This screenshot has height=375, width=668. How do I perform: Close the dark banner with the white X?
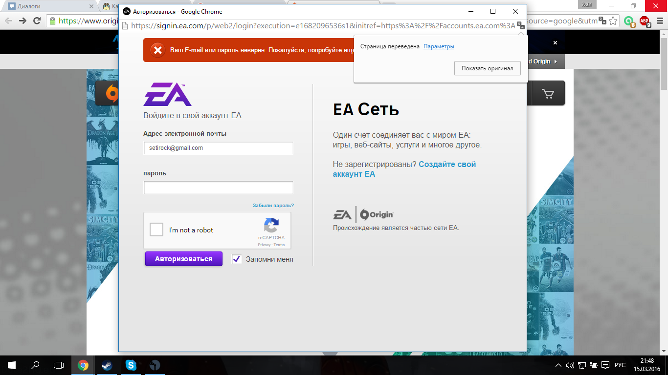555,43
